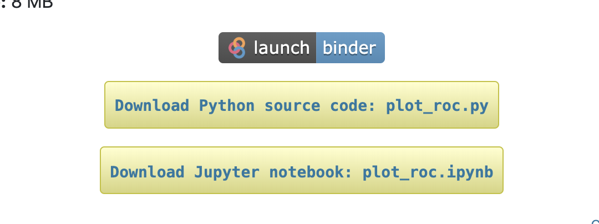
Task: Download Jupyter notebook plot_roc.ipynb
Action: 301,171
